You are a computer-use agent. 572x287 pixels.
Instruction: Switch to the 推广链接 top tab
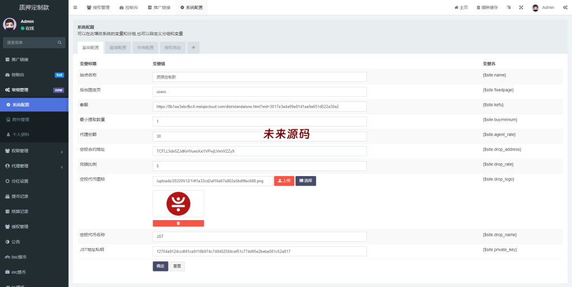(159, 7)
